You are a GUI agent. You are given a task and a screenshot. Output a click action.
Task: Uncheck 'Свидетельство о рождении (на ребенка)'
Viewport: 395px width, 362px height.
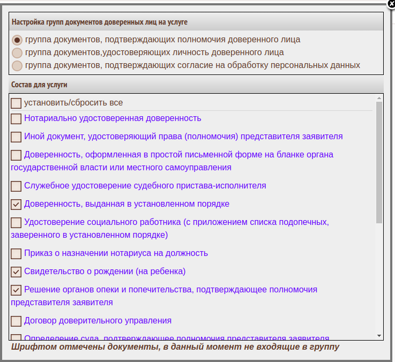(16, 271)
